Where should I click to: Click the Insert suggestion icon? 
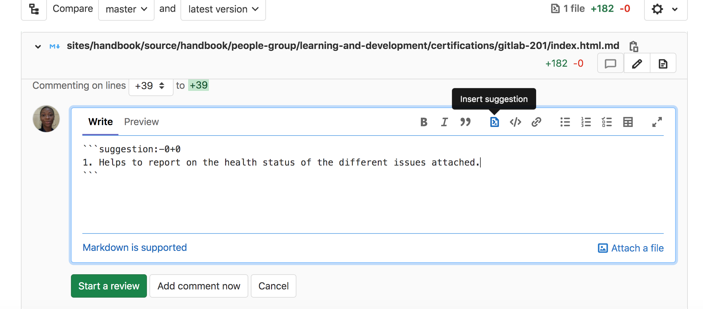[x=494, y=122]
